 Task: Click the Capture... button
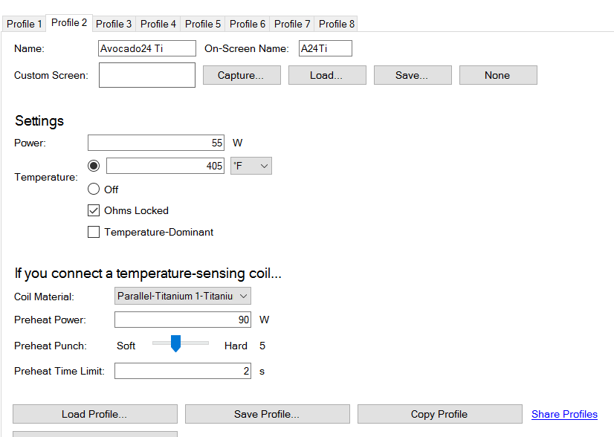pyautogui.click(x=242, y=75)
